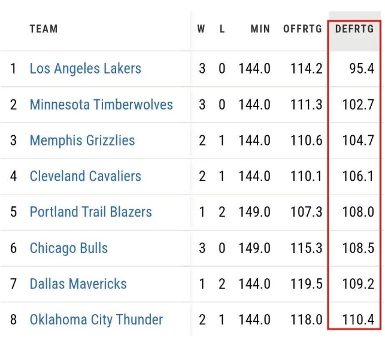The image size is (385, 344).
Task: Click the Thunder 110.4 DEFRTG value
Action: [358, 320]
